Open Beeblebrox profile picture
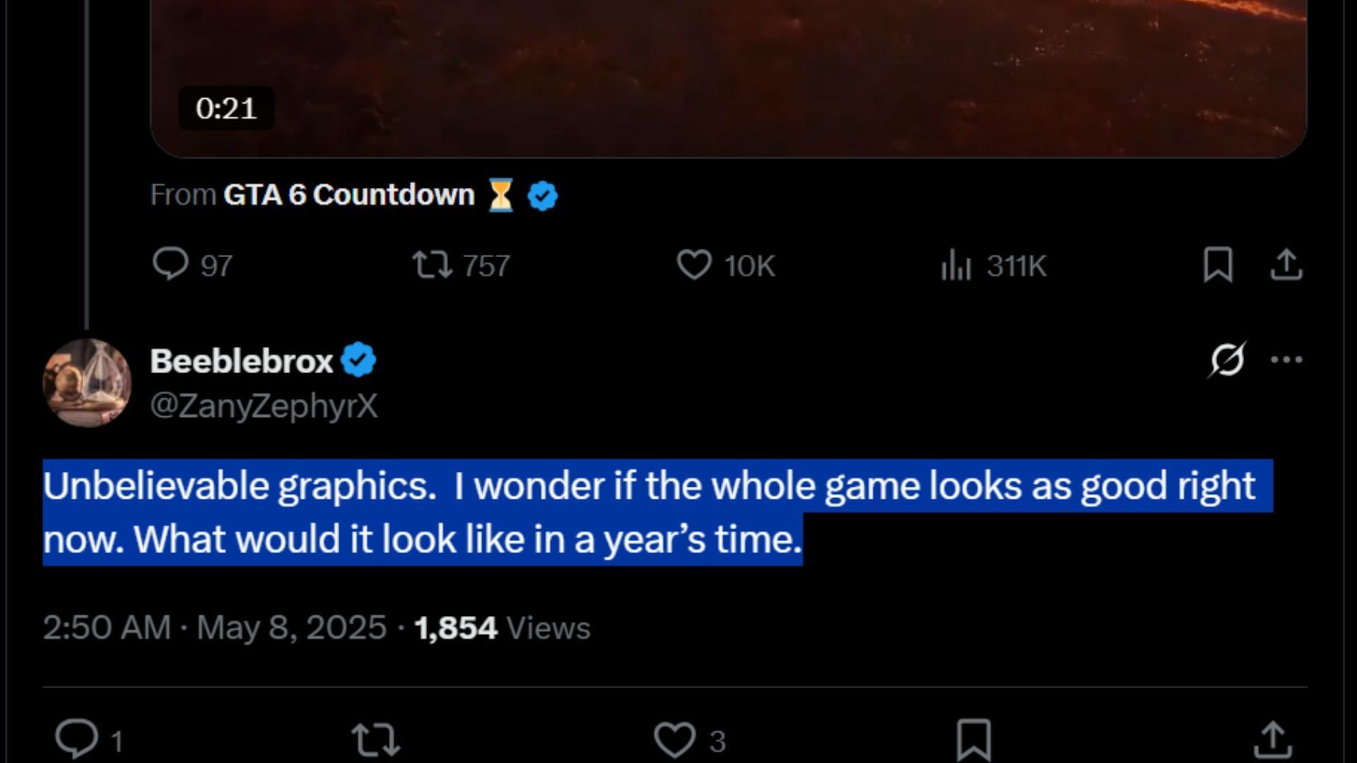 tap(88, 382)
